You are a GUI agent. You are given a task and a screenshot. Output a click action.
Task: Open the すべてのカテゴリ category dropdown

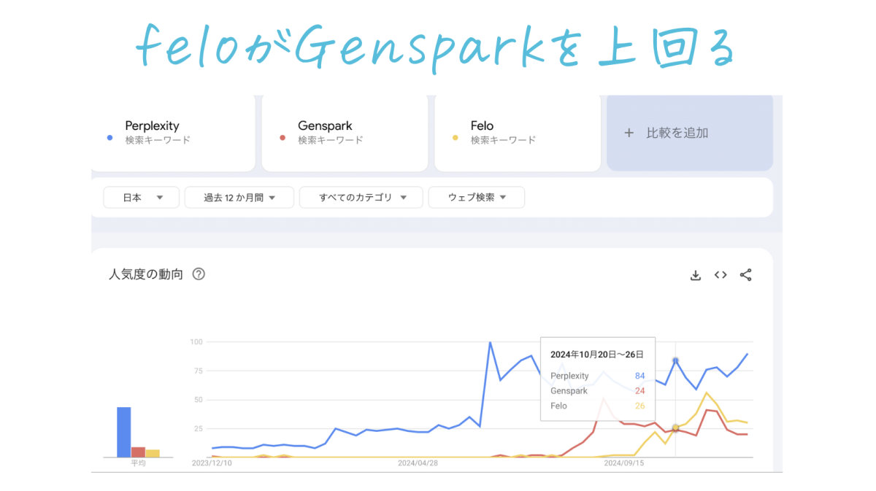pyautogui.click(x=361, y=198)
